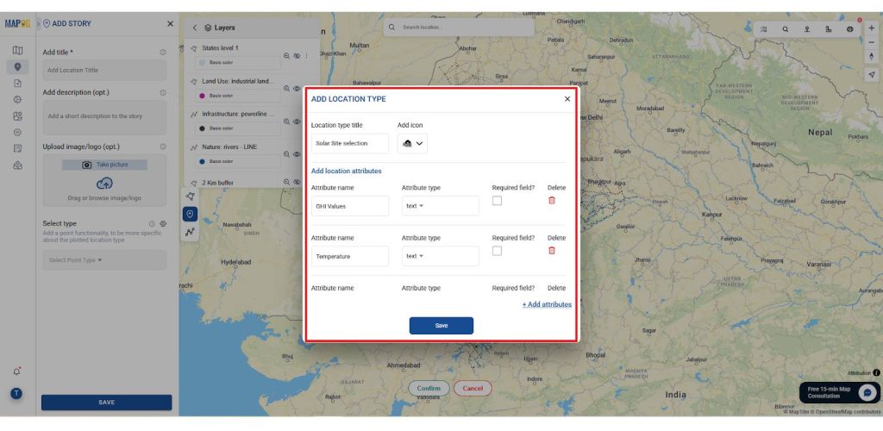Click the cloud upload icon

click(104, 184)
